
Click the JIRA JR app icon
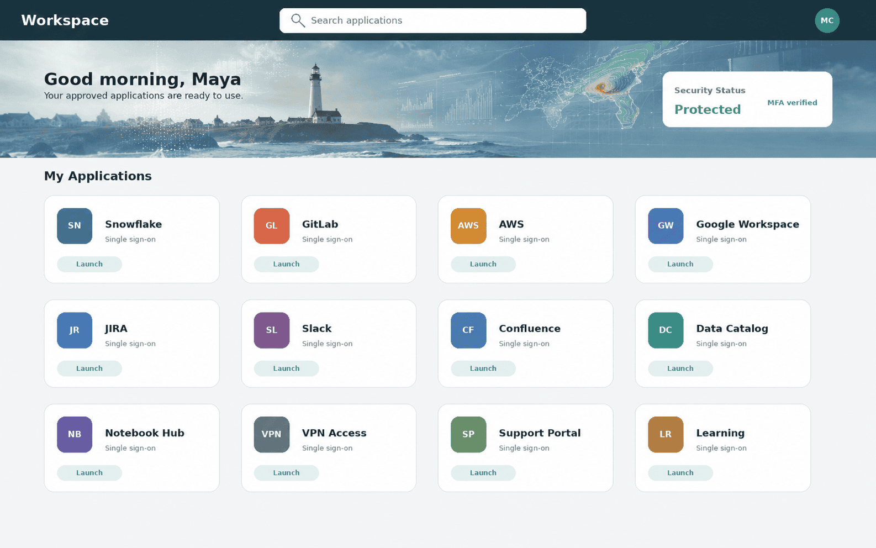tap(75, 330)
